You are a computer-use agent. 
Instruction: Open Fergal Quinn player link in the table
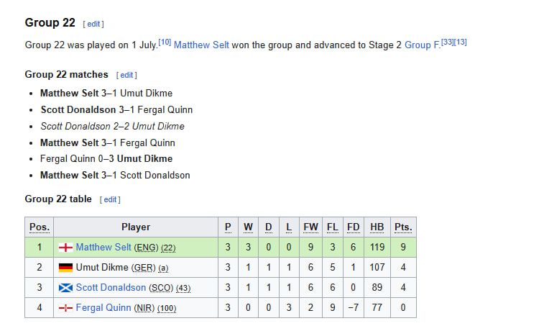click(103, 307)
